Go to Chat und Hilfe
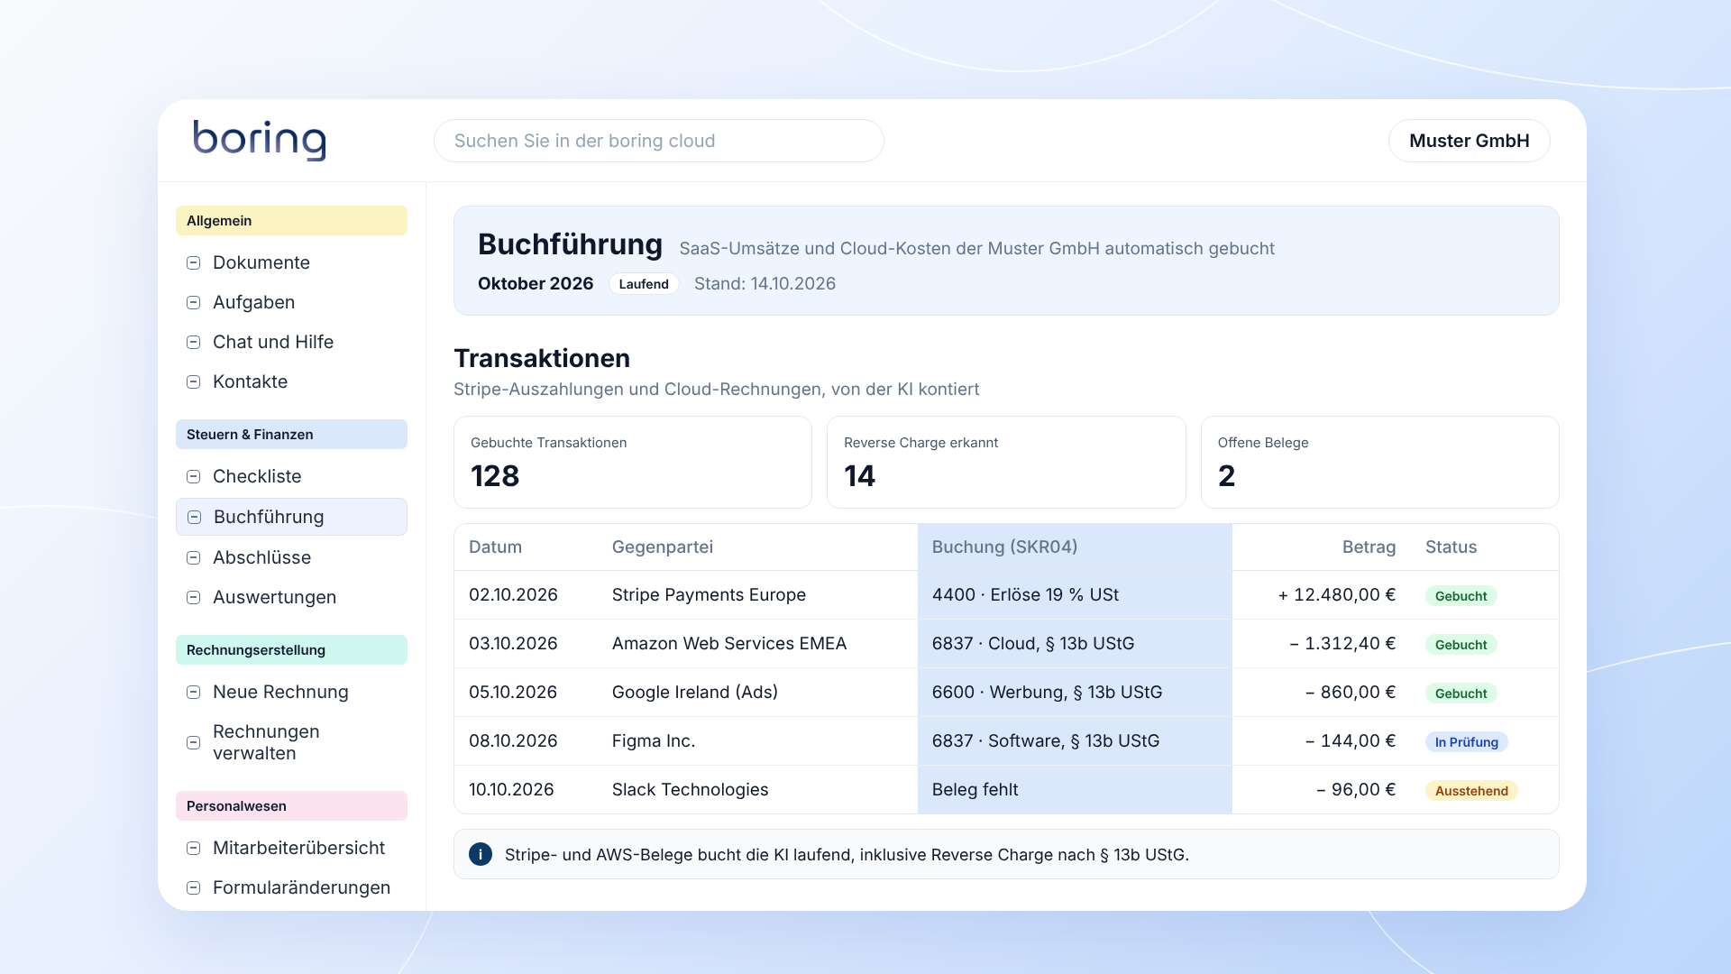Screen dimensions: 1731x974 click(291, 342)
